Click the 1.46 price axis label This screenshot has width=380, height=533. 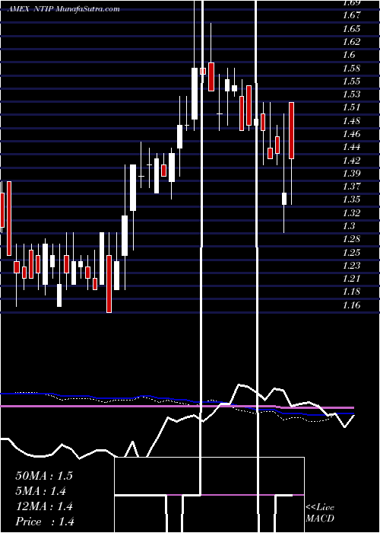click(351, 134)
